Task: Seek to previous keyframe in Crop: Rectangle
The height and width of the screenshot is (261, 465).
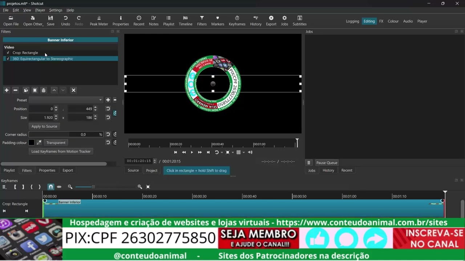Action: 4,211
